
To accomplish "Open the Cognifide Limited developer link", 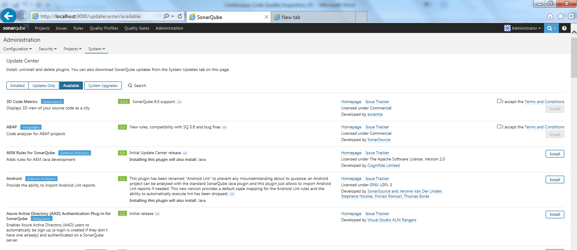I will coord(384,166).
